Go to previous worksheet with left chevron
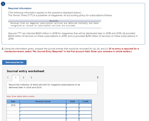Screen dimensions: 149x121 (8, 77)
